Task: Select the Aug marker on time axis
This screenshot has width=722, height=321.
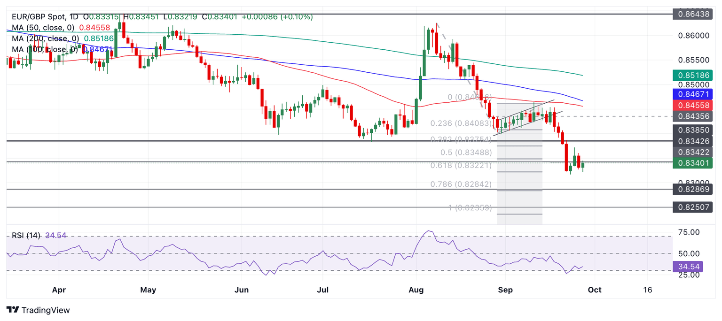Action: (x=417, y=290)
